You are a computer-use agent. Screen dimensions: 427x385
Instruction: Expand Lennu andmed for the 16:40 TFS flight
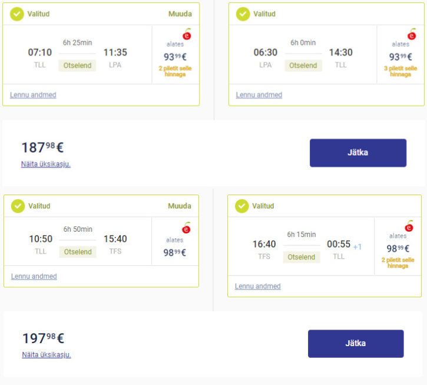coord(257,286)
